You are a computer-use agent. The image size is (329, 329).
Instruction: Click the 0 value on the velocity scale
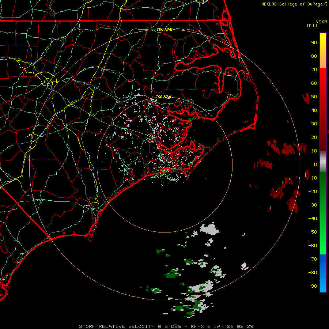[x=315, y=164]
